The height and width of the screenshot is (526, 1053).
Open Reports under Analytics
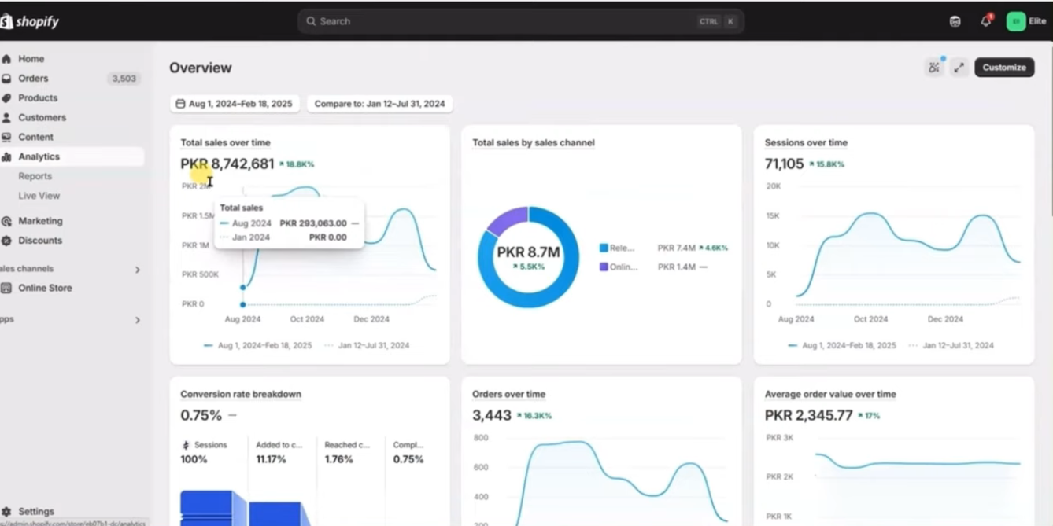point(35,176)
